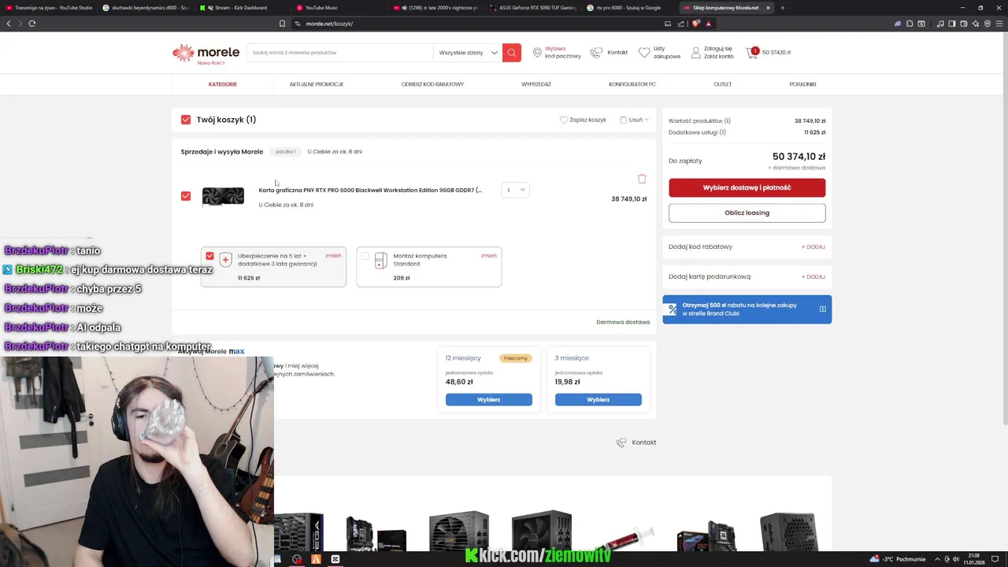
Task: Click the Brave shields lion icon
Action: (695, 24)
